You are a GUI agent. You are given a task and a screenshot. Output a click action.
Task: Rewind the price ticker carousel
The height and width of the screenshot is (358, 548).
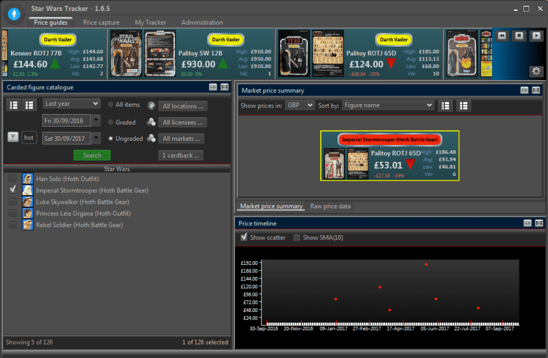click(x=502, y=36)
